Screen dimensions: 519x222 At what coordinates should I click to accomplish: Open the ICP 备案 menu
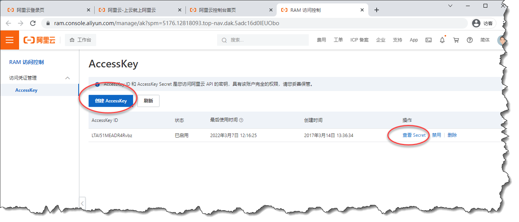tap(359, 40)
